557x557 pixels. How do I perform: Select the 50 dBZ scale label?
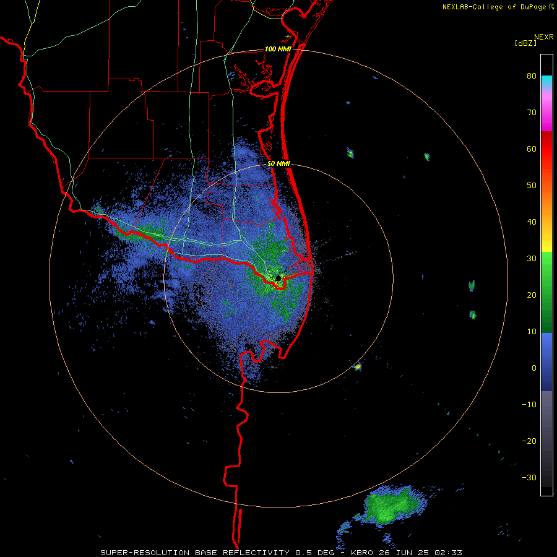(532, 186)
